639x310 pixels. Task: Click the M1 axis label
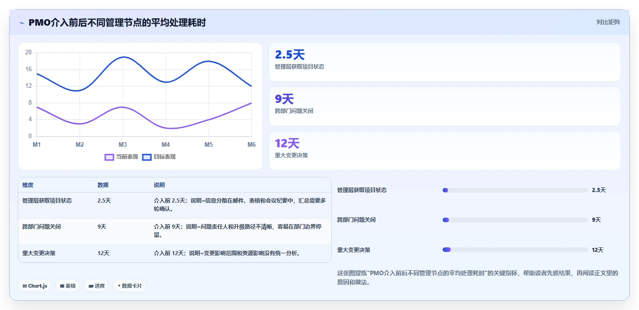coord(37,144)
